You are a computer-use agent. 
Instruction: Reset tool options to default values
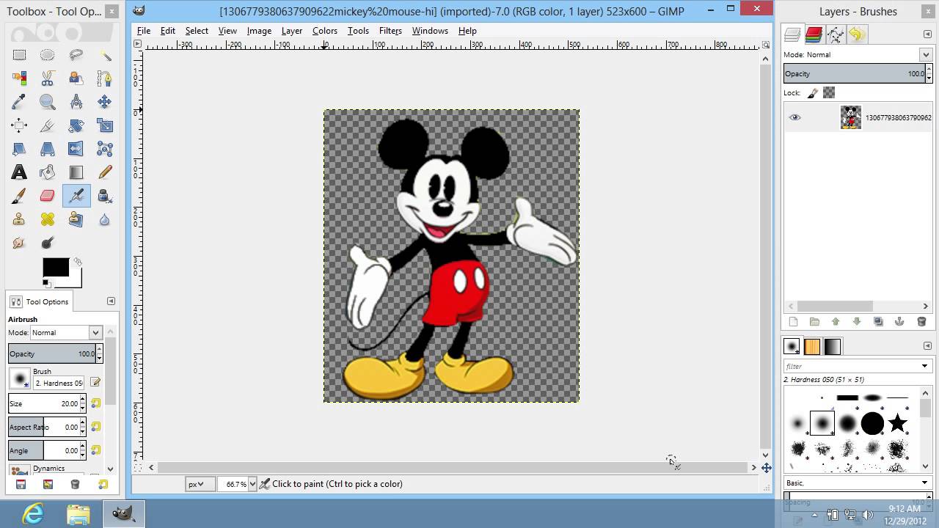[x=103, y=484]
